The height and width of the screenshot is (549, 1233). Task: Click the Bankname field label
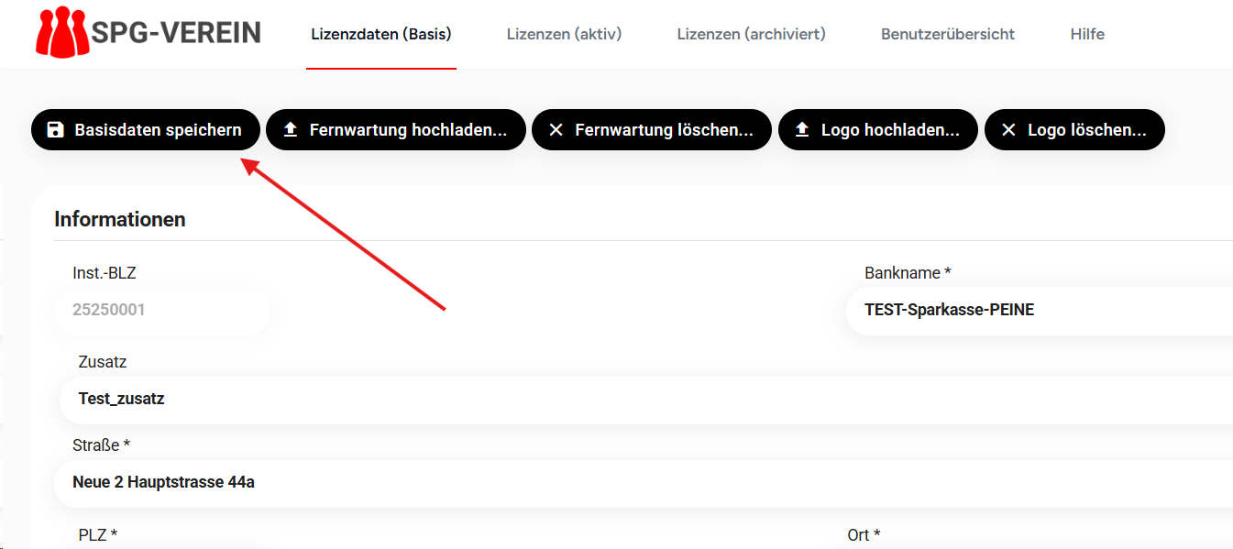[908, 273]
